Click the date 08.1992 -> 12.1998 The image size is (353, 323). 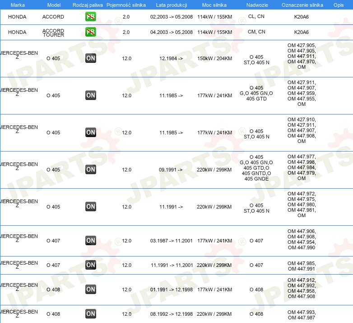[x=172, y=314]
